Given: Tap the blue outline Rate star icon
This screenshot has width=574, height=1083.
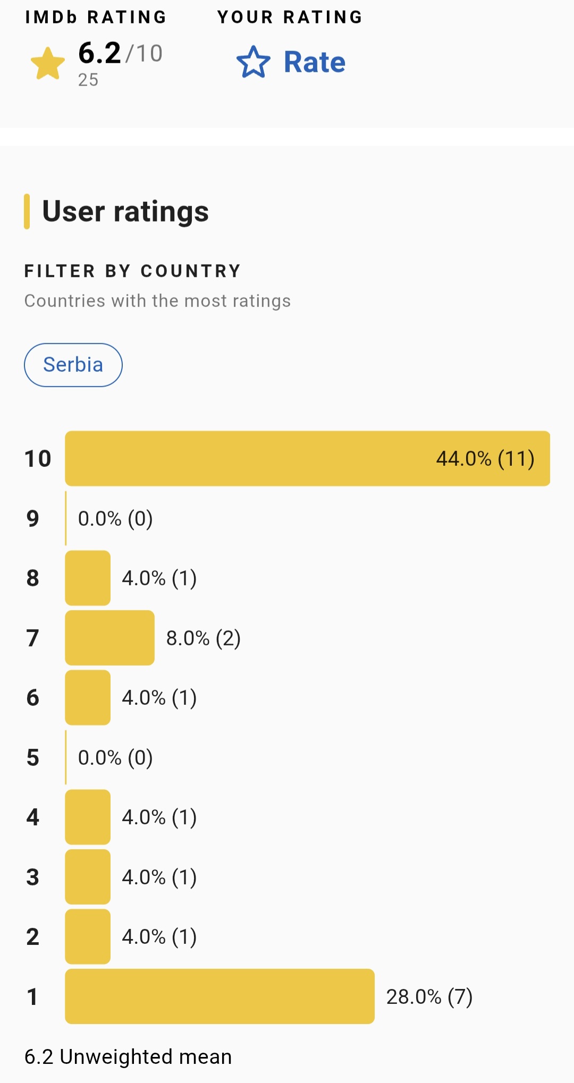Looking at the screenshot, I should [x=253, y=62].
